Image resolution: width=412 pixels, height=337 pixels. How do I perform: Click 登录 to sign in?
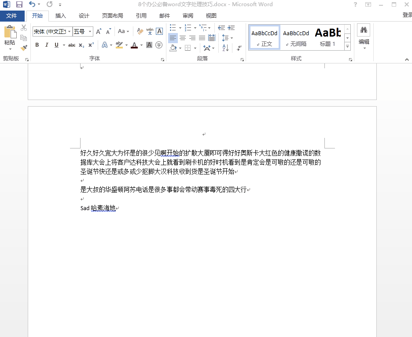pos(407,15)
